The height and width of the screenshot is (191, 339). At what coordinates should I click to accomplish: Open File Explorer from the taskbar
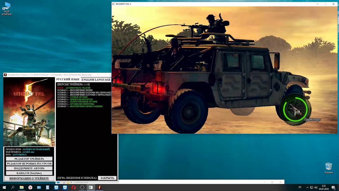click(x=22, y=188)
